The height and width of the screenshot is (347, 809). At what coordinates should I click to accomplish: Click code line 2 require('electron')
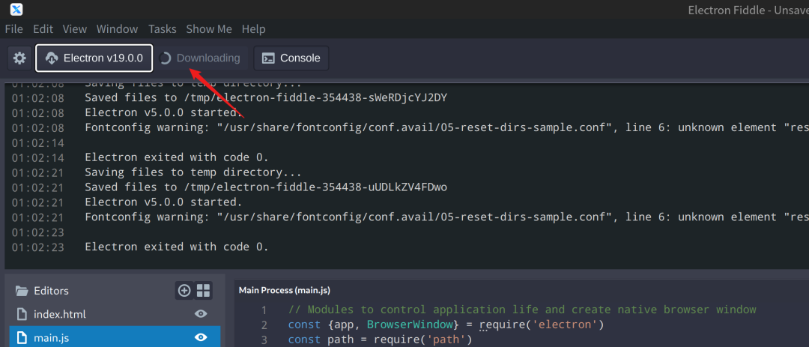(542, 325)
